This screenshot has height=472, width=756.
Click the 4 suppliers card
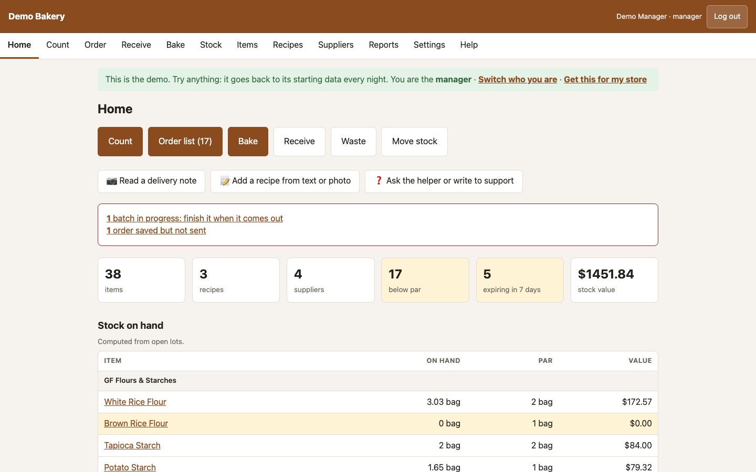pos(330,280)
